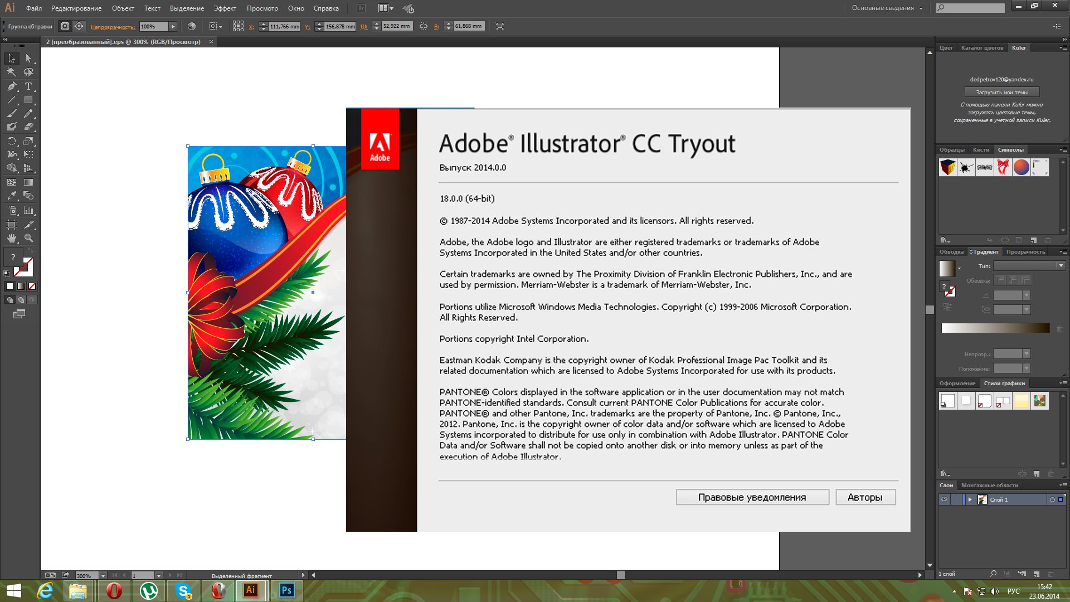Pick the Pencil tool

[28, 114]
